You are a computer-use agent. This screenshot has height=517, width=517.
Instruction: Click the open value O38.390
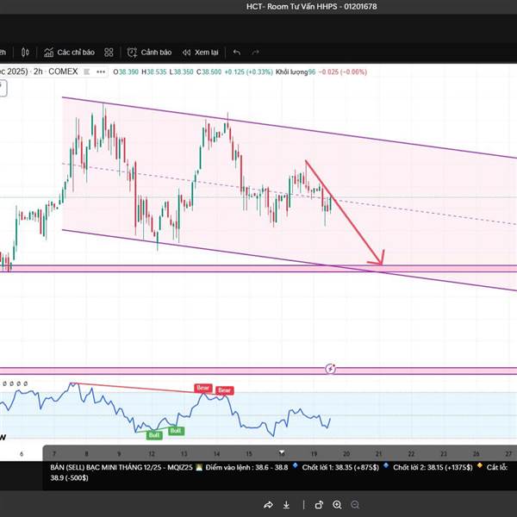(126, 72)
